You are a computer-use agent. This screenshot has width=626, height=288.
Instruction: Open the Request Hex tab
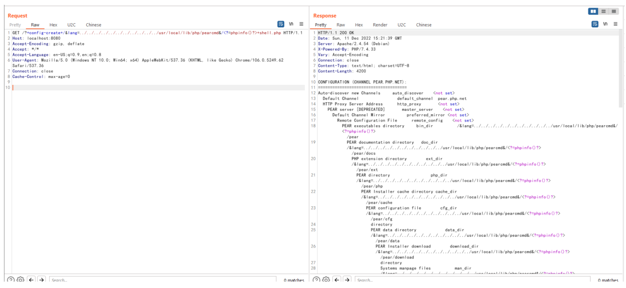[53, 25]
